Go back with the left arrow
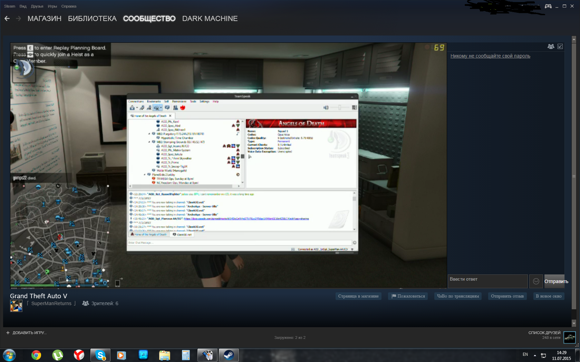This screenshot has height=362, width=580. click(7, 19)
